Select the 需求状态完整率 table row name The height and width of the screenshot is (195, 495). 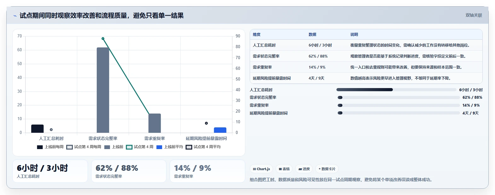click(x=266, y=56)
